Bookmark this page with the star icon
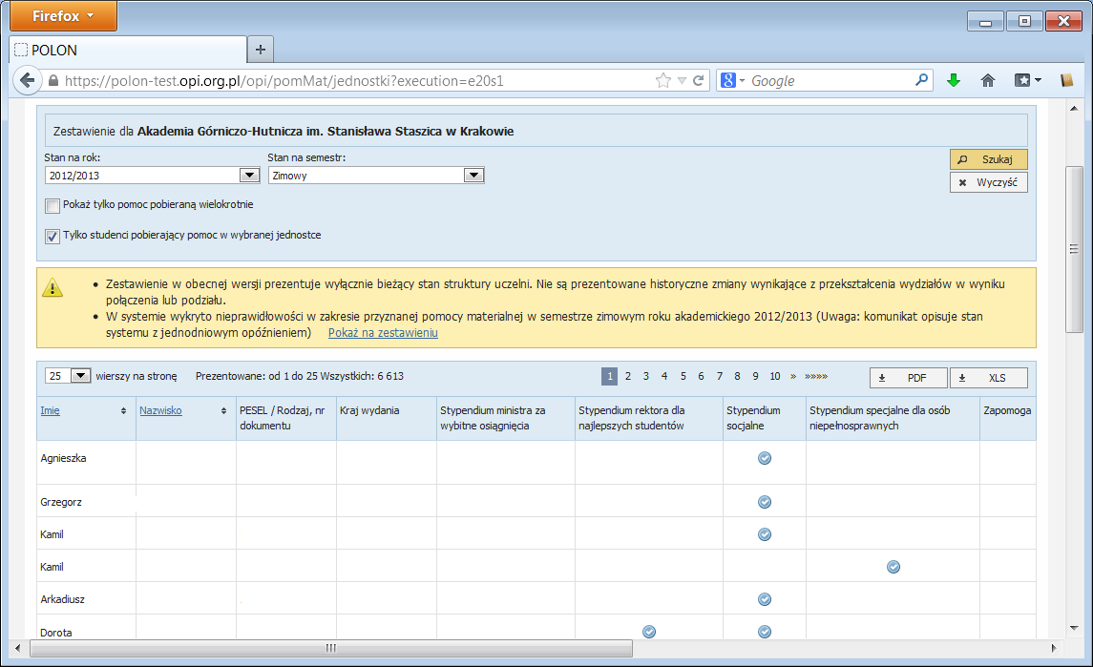Screen dimensions: 1093x667 click(662, 81)
